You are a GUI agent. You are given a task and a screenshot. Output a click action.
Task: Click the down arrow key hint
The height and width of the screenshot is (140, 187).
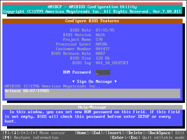point(15,133)
